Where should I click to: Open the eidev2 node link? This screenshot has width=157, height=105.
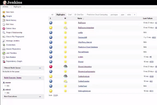point(8,90)
